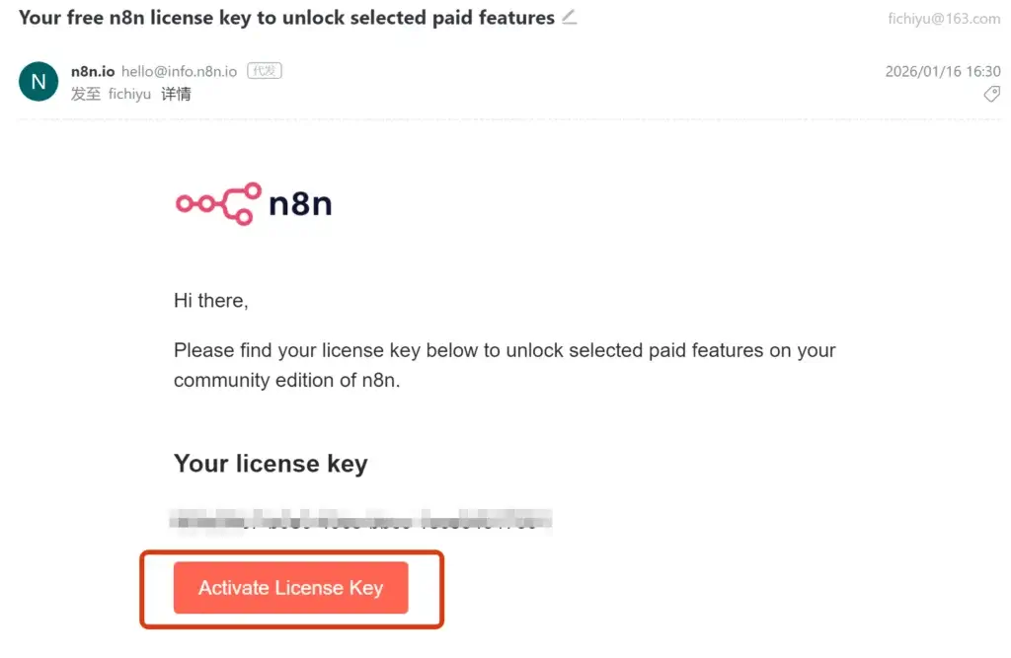Click the green N sender avatar
The image size is (1011, 658).
(x=39, y=82)
